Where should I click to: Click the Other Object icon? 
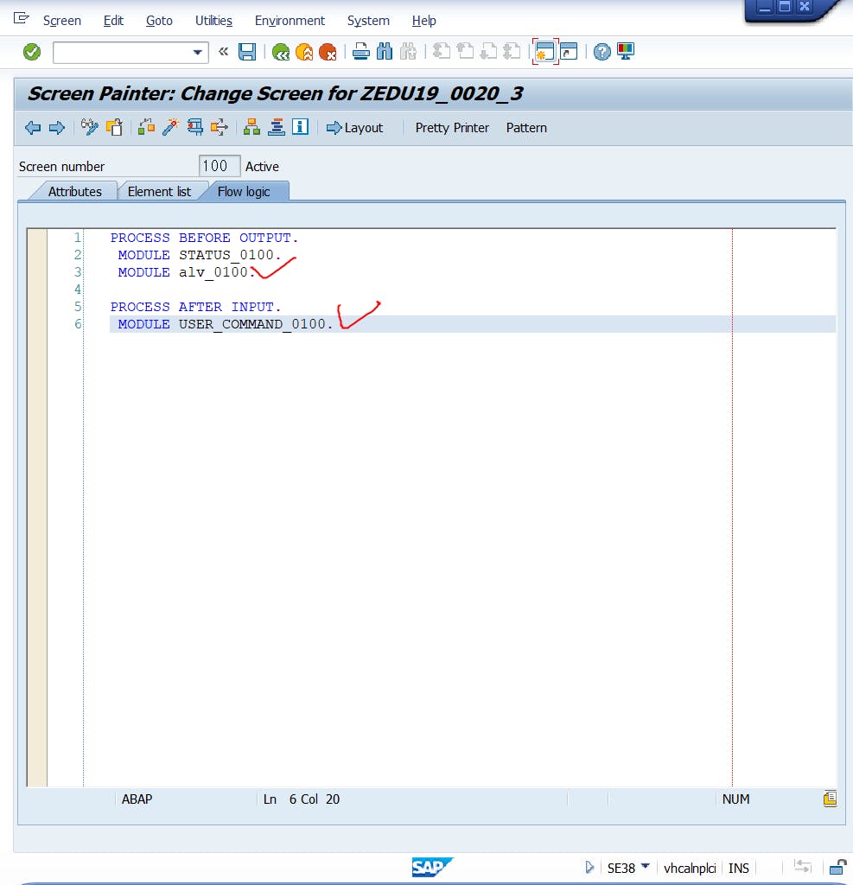click(x=114, y=128)
